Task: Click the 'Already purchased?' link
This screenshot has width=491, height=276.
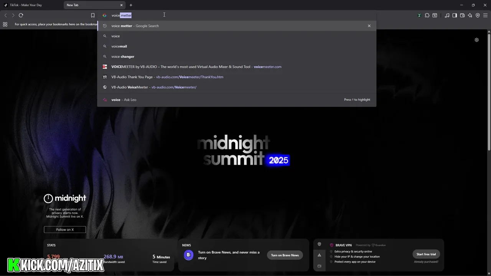Action: point(426,262)
